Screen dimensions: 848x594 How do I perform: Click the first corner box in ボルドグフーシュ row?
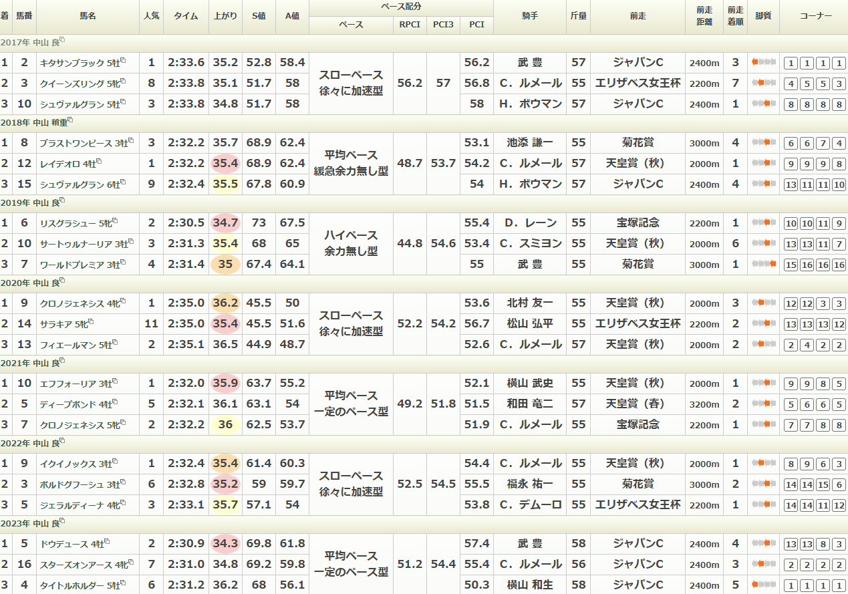(x=791, y=484)
